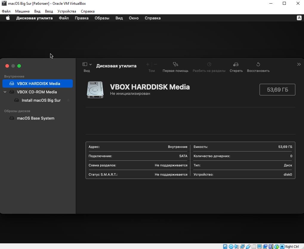Click the minus icon to remove a volume

tap(155, 64)
